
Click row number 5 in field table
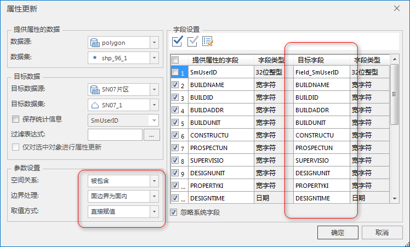click(183, 123)
